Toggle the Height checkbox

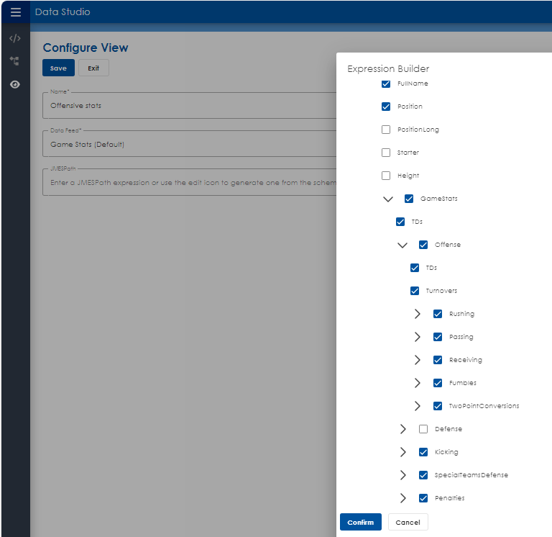pos(386,176)
